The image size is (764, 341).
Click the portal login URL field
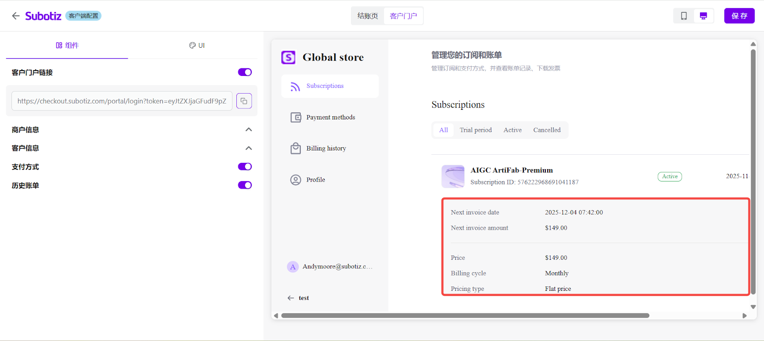tap(122, 101)
